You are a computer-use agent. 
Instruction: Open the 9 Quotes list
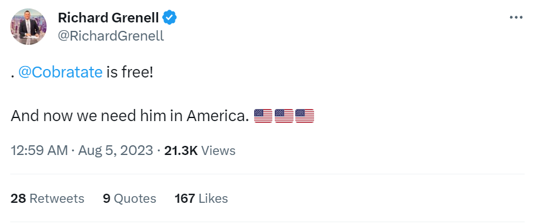point(130,199)
